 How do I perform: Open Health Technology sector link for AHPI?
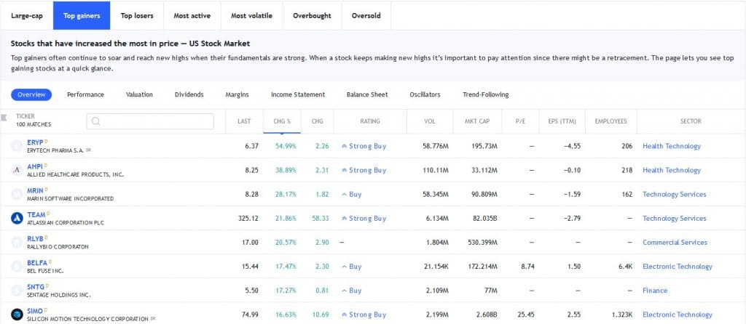[x=671, y=170]
